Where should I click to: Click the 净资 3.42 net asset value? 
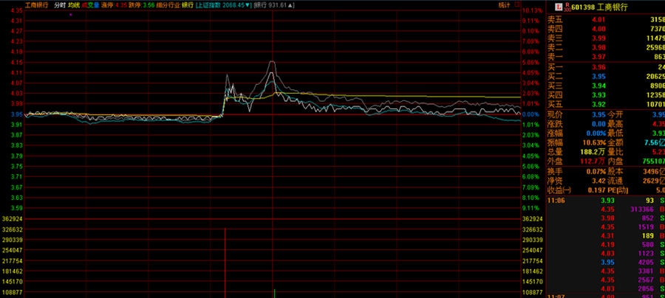tap(598, 181)
